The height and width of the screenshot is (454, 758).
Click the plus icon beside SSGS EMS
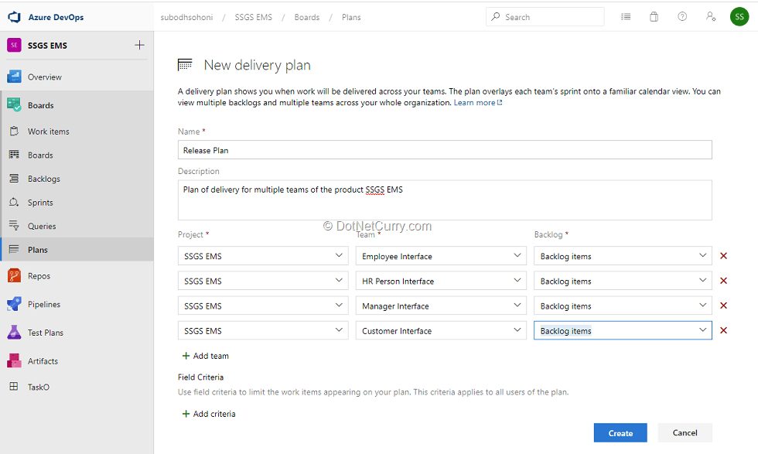coord(139,45)
